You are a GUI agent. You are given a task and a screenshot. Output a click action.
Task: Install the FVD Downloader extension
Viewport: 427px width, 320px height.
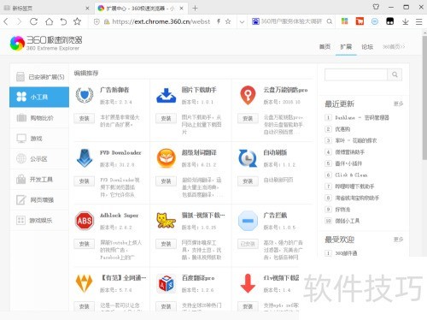tap(85, 181)
